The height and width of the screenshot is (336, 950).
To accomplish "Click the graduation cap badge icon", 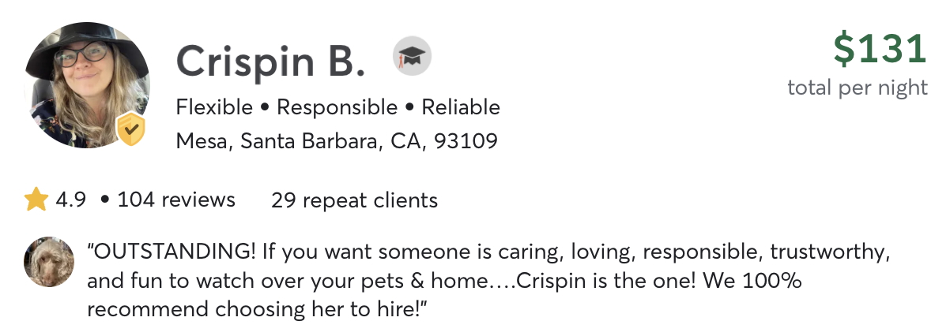I will pos(412,57).
